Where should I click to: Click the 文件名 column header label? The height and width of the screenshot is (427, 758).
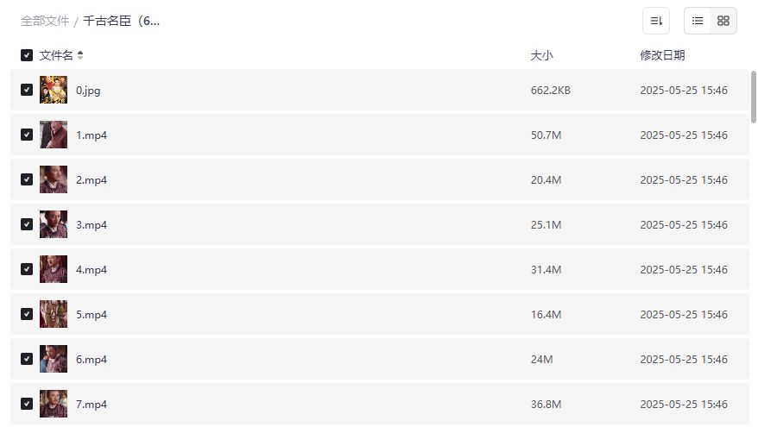[56, 55]
